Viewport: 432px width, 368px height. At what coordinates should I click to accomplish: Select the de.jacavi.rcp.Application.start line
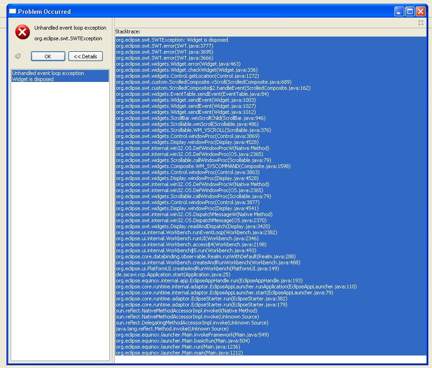tap(173, 274)
